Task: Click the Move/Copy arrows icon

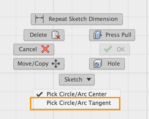Action: (56, 64)
